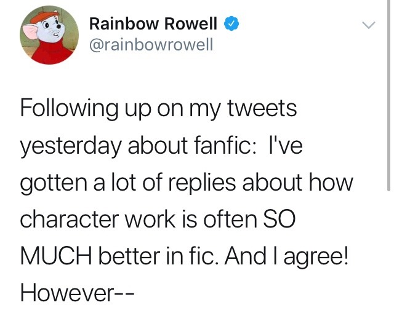Click the word 'However--' ending the tweet
394x321 pixels.
pos(78,291)
